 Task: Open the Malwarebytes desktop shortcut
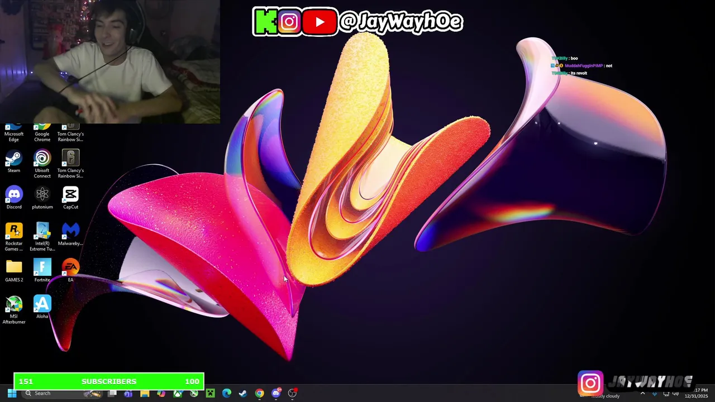(x=70, y=234)
